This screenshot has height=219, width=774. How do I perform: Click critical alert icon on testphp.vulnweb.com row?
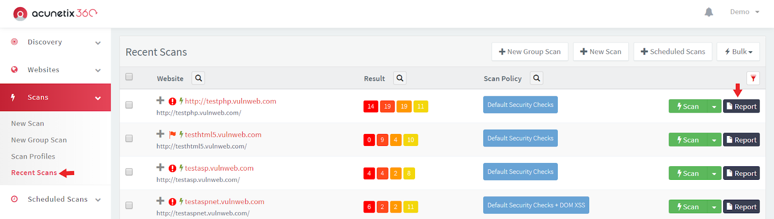pos(172,102)
